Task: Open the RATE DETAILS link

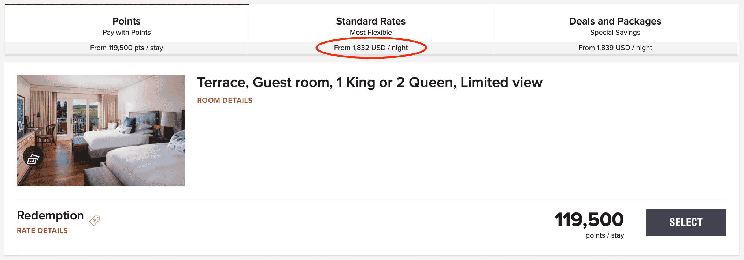Action: tap(42, 230)
